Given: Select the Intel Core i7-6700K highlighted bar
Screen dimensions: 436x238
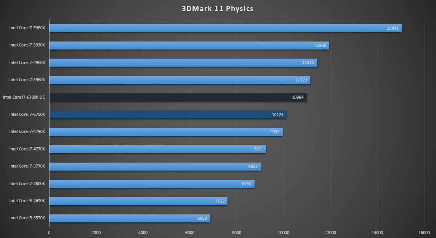Looking at the screenshot, I should 168,114.
